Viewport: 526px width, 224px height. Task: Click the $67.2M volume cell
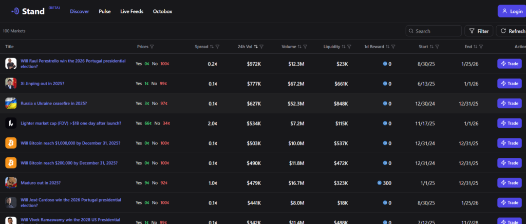tap(296, 84)
